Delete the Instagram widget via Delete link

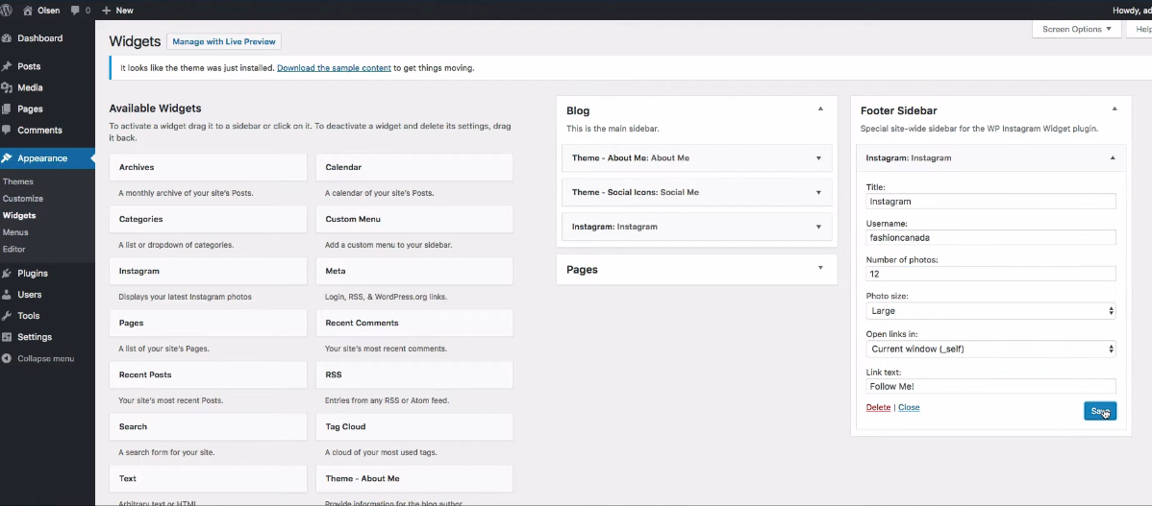[878, 407]
